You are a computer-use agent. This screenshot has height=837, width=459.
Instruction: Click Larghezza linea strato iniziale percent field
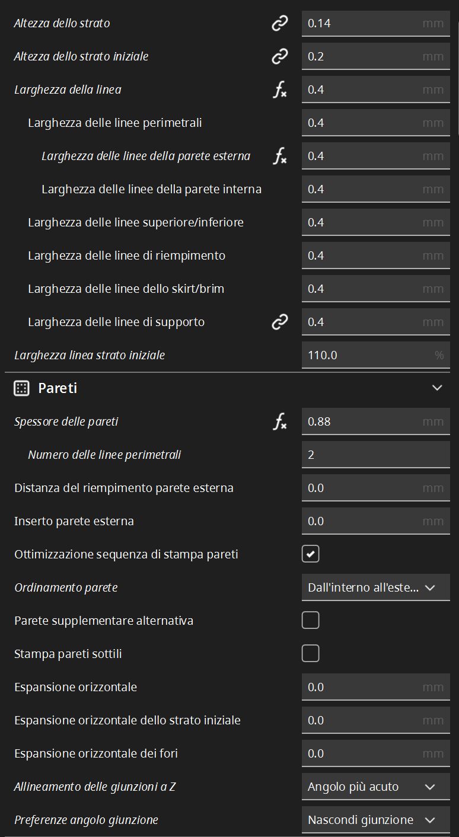376,355
